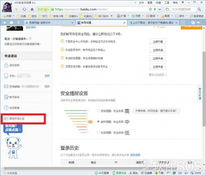This screenshot has width=206, height=176.
Task: Select the 私信提醒 low security radio
Action: tap(98, 132)
